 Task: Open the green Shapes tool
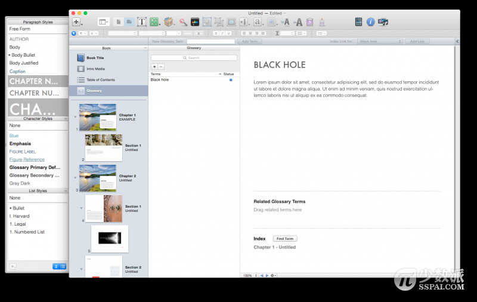(x=154, y=22)
